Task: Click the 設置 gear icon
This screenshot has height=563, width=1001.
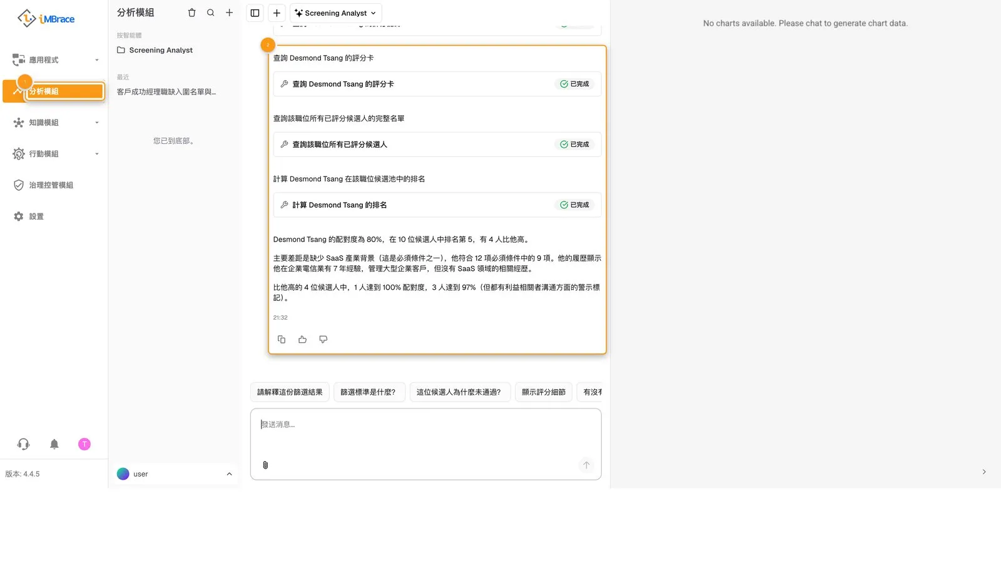Action: tap(19, 216)
